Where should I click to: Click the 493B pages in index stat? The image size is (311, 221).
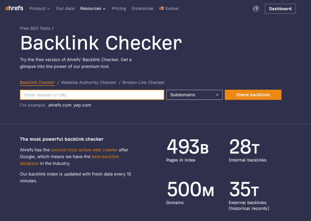tap(187, 151)
